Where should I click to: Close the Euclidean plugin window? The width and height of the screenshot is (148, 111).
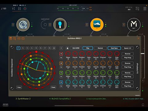pyautogui.click(x=138, y=38)
